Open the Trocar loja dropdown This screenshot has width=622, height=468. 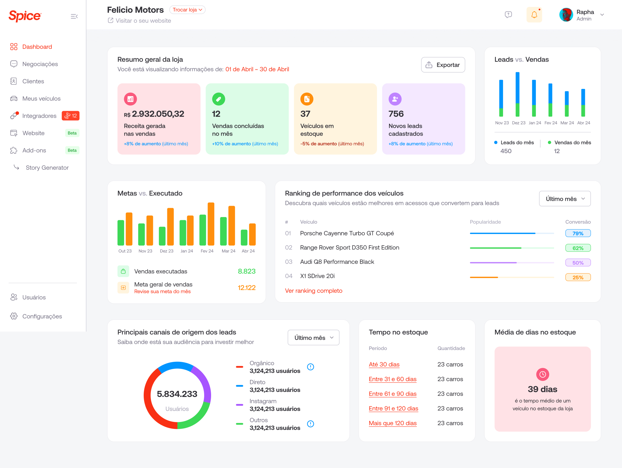point(187,10)
